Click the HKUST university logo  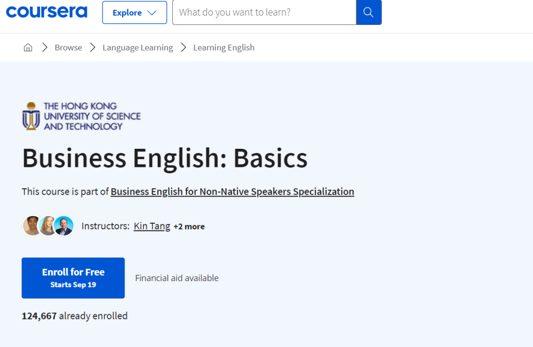pos(82,116)
